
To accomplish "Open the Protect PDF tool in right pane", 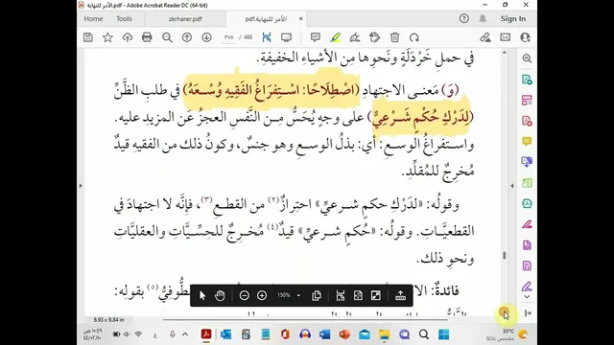I will coord(527,245).
